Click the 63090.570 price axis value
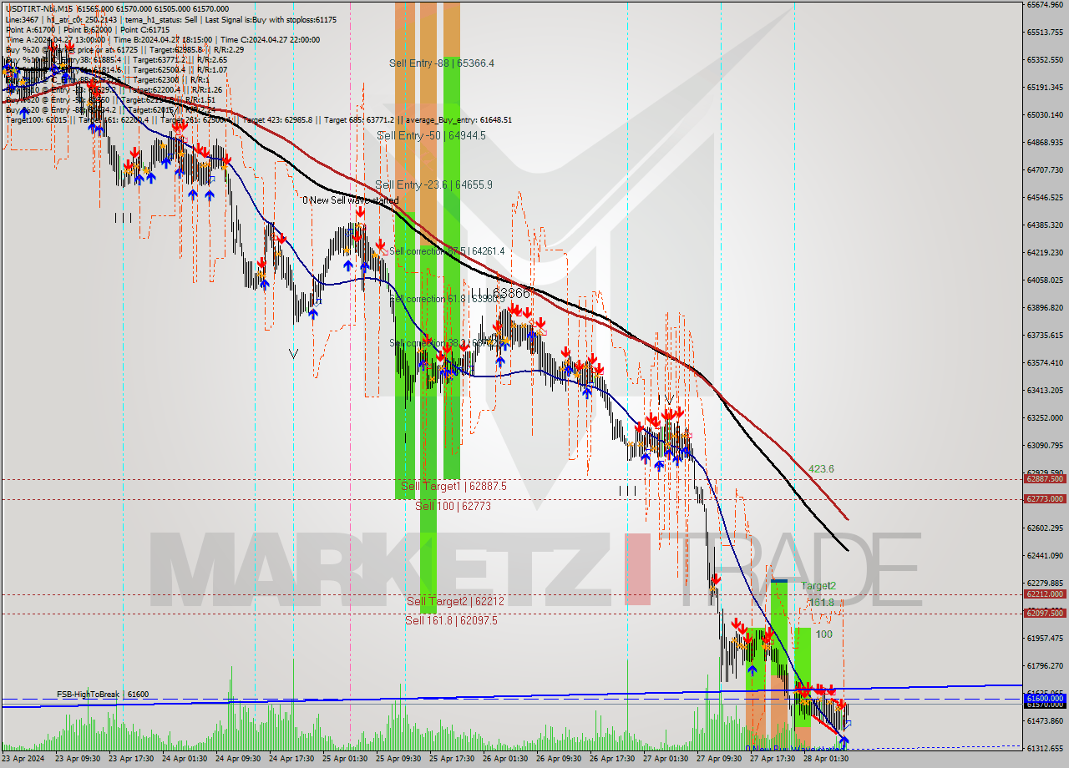 tap(1045, 446)
